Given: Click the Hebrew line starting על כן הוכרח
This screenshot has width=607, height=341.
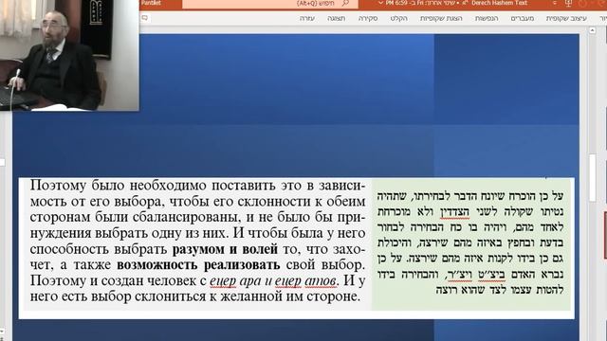Looking at the screenshot, I should click(470, 196).
